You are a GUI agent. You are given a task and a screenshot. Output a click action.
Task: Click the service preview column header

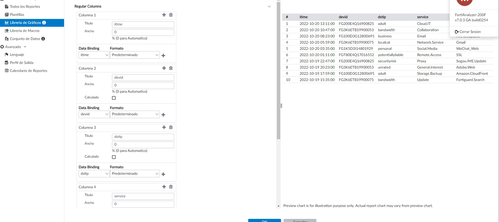(x=422, y=17)
